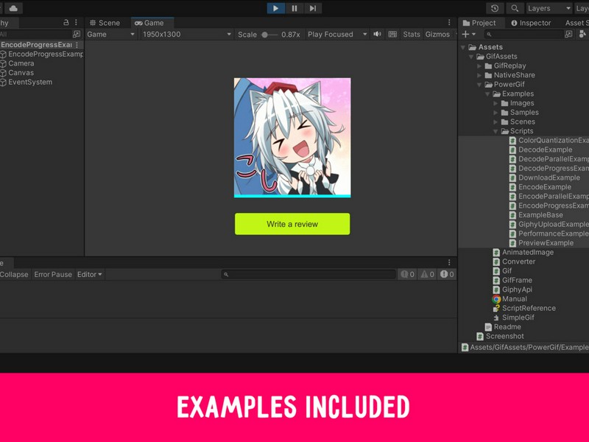
Task: Open the Layers dropdown
Action: pos(549,8)
